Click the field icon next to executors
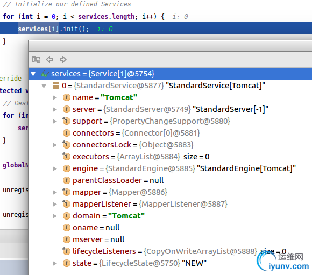 tap(67, 157)
